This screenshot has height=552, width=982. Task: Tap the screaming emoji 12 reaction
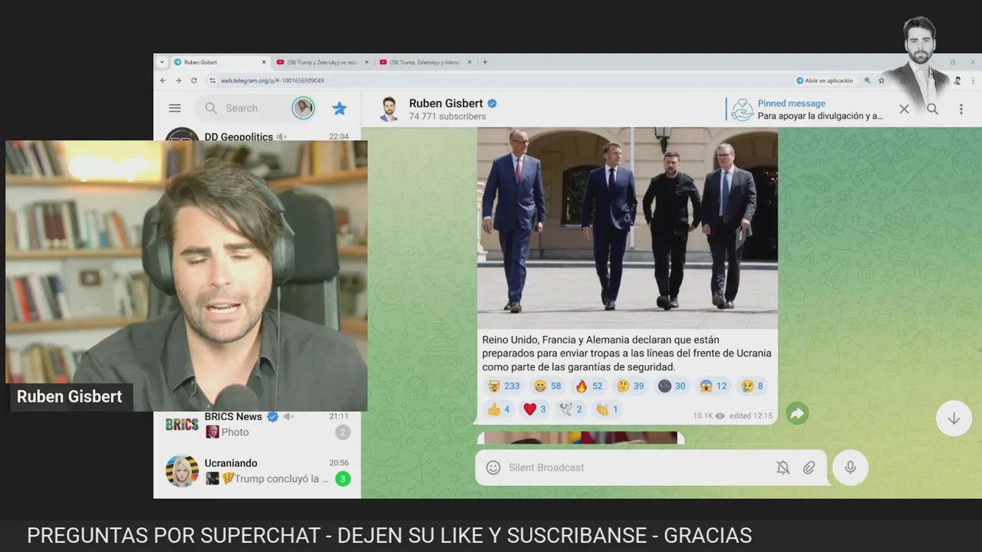tap(713, 386)
